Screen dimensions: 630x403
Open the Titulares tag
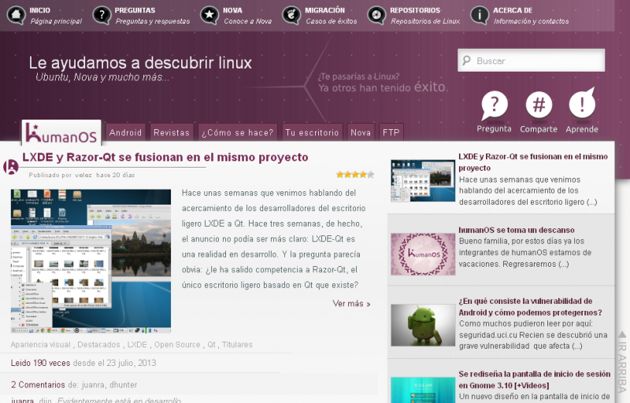tap(237, 345)
